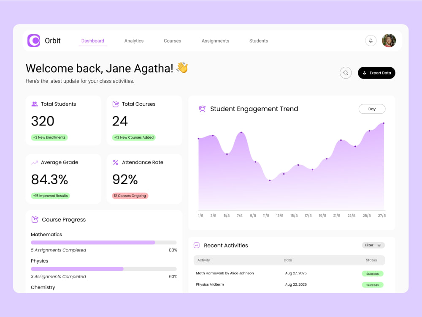Viewport: 422px width, 317px height.
Task: Open the Assignments tab
Action: pos(215,41)
